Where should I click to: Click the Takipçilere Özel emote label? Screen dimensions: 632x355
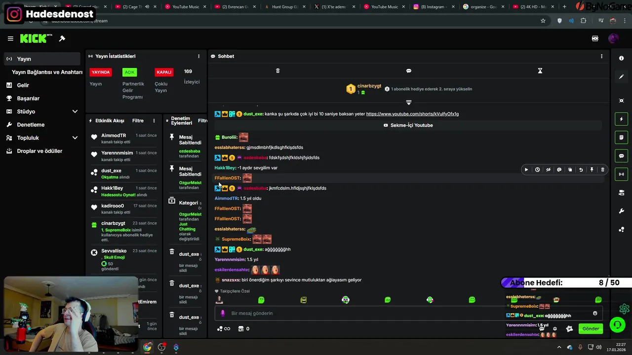[x=232, y=291]
